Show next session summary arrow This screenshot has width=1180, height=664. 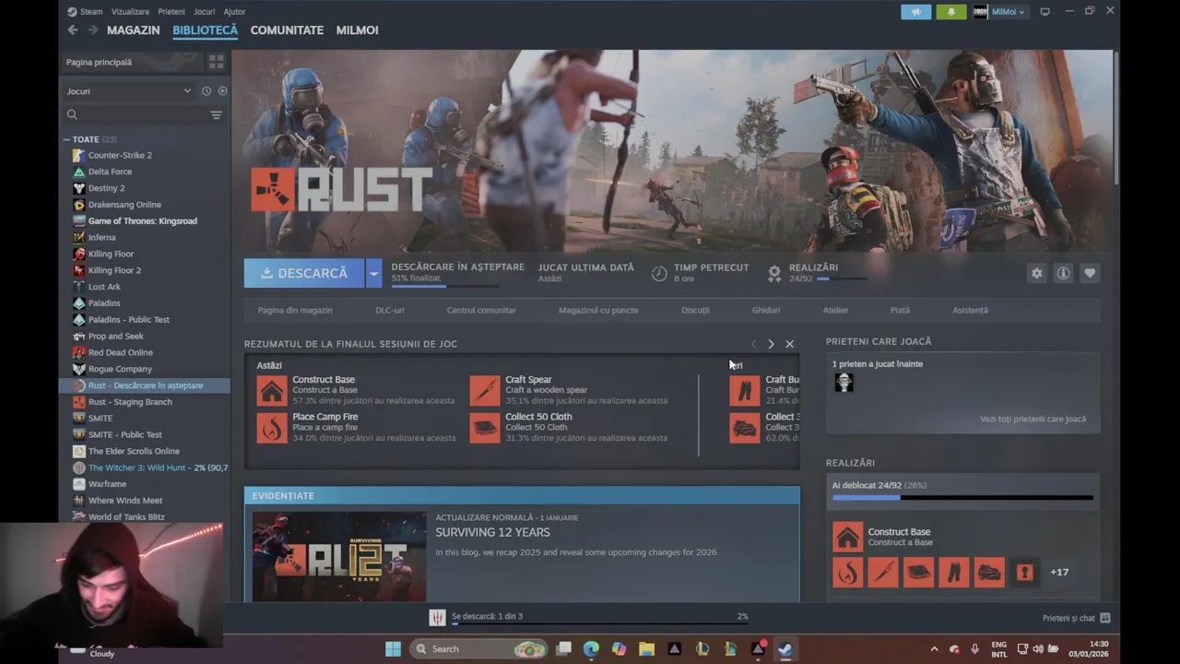click(771, 344)
